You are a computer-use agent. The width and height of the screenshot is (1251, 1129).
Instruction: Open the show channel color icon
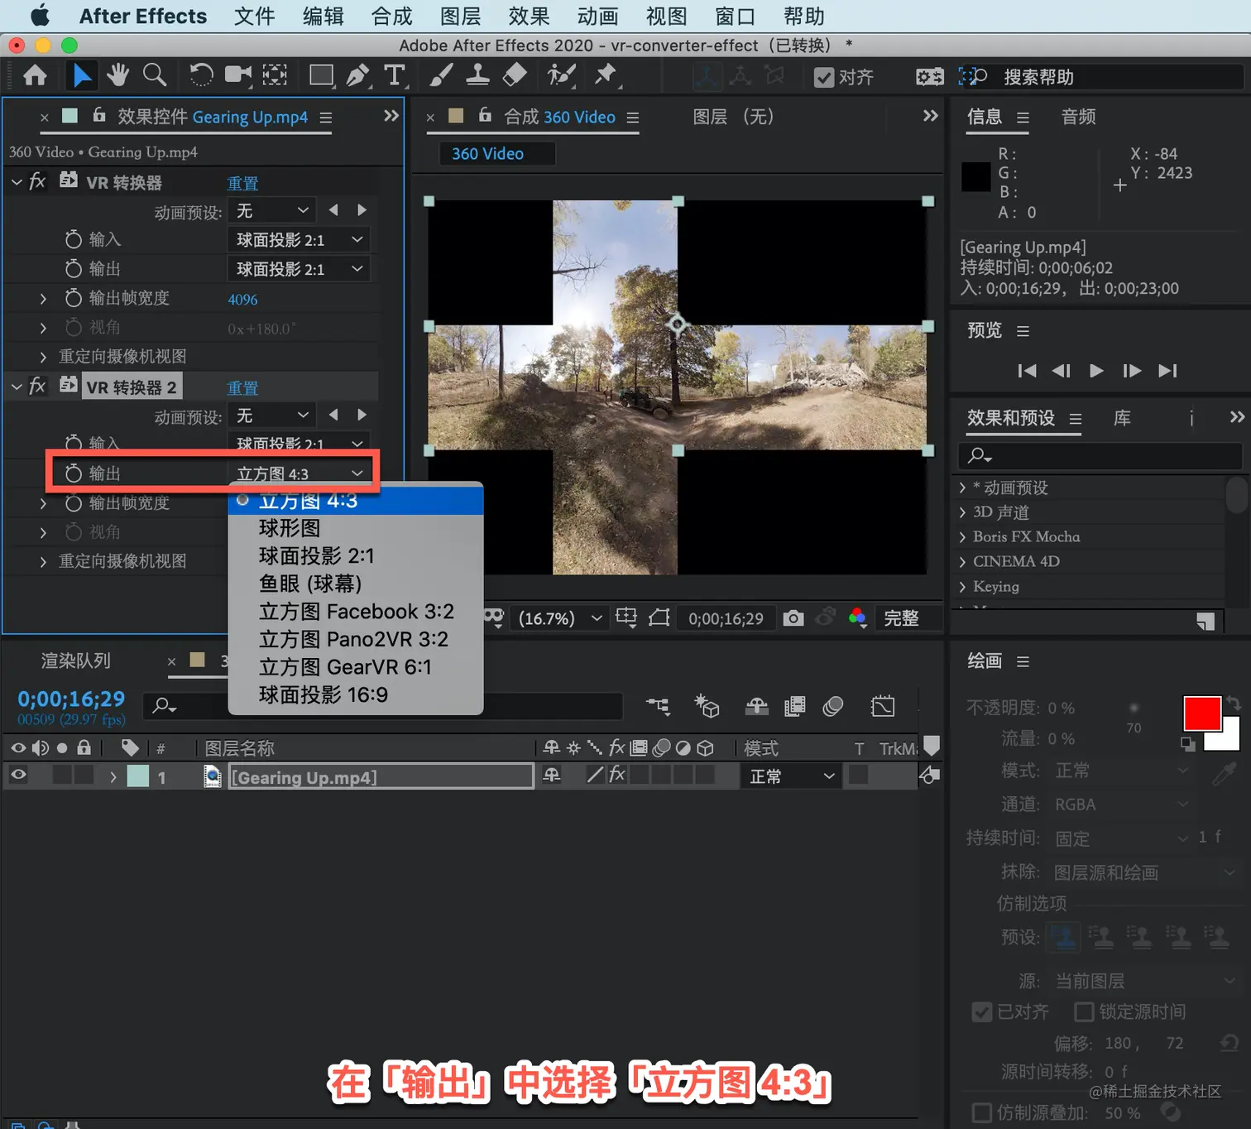[x=858, y=618]
